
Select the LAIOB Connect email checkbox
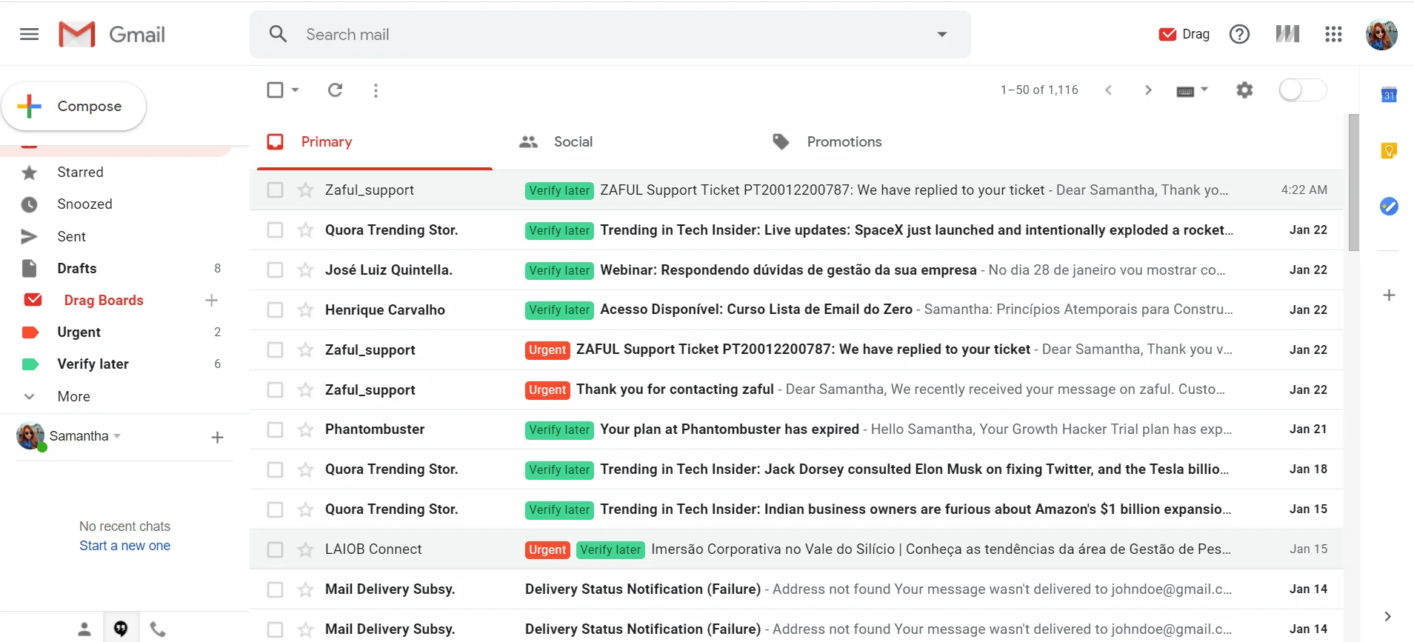click(275, 549)
